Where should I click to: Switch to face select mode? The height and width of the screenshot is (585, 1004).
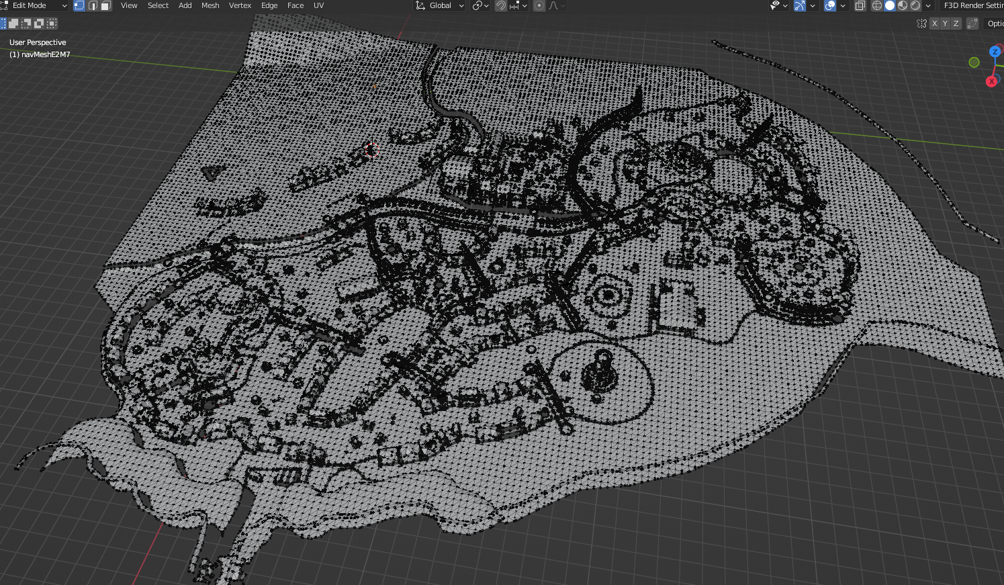(105, 5)
